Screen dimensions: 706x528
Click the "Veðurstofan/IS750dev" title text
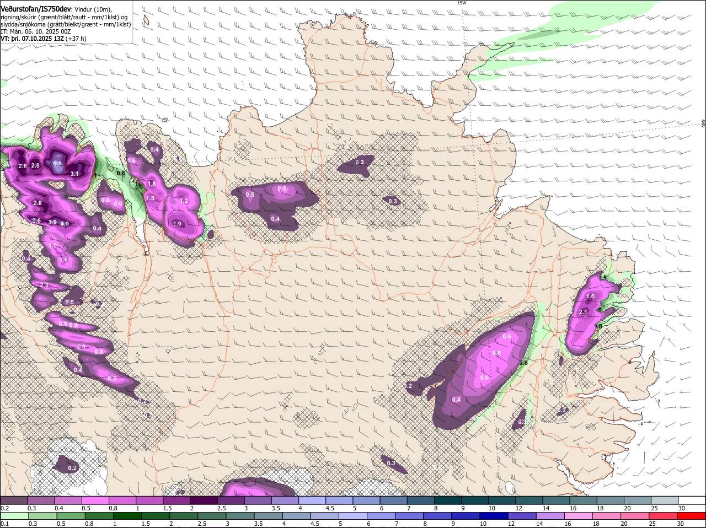pos(36,9)
